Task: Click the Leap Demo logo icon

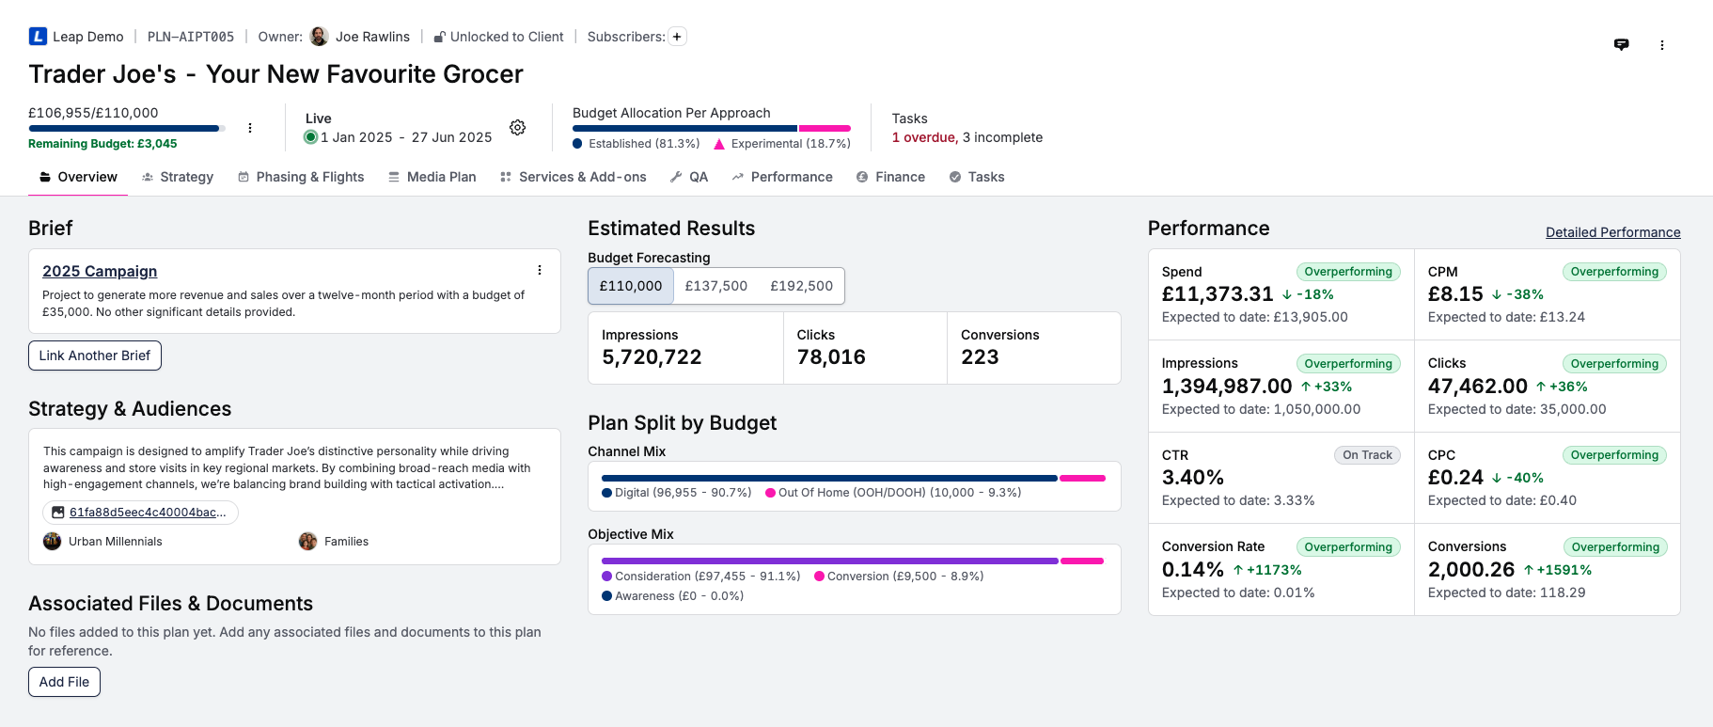Action: click(38, 37)
